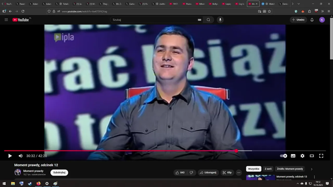
Task: Switch to theater mode view
Action: coord(312,156)
